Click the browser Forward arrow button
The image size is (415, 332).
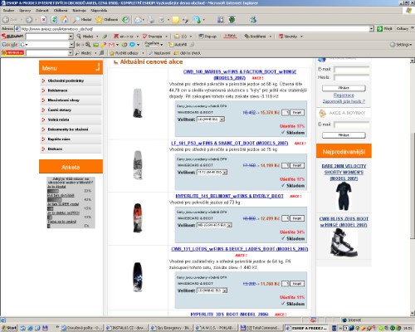[x=30, y=20]
